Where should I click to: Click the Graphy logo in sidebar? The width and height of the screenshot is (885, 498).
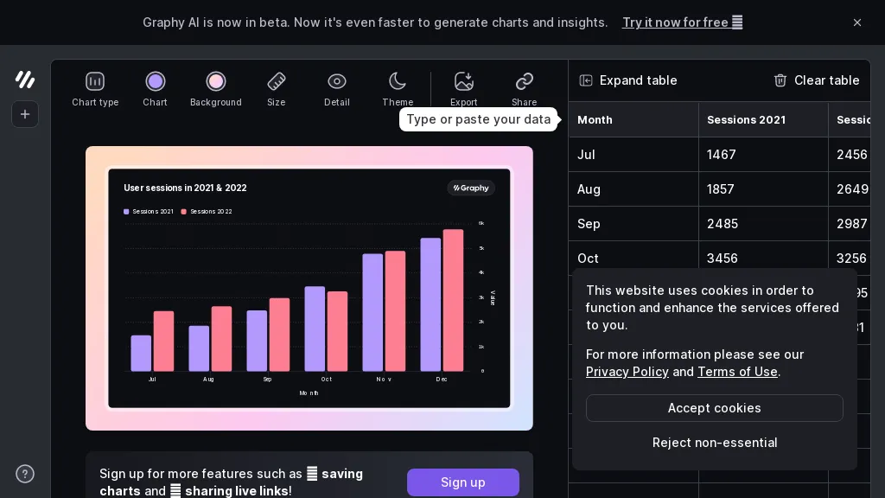pos(25,80)
